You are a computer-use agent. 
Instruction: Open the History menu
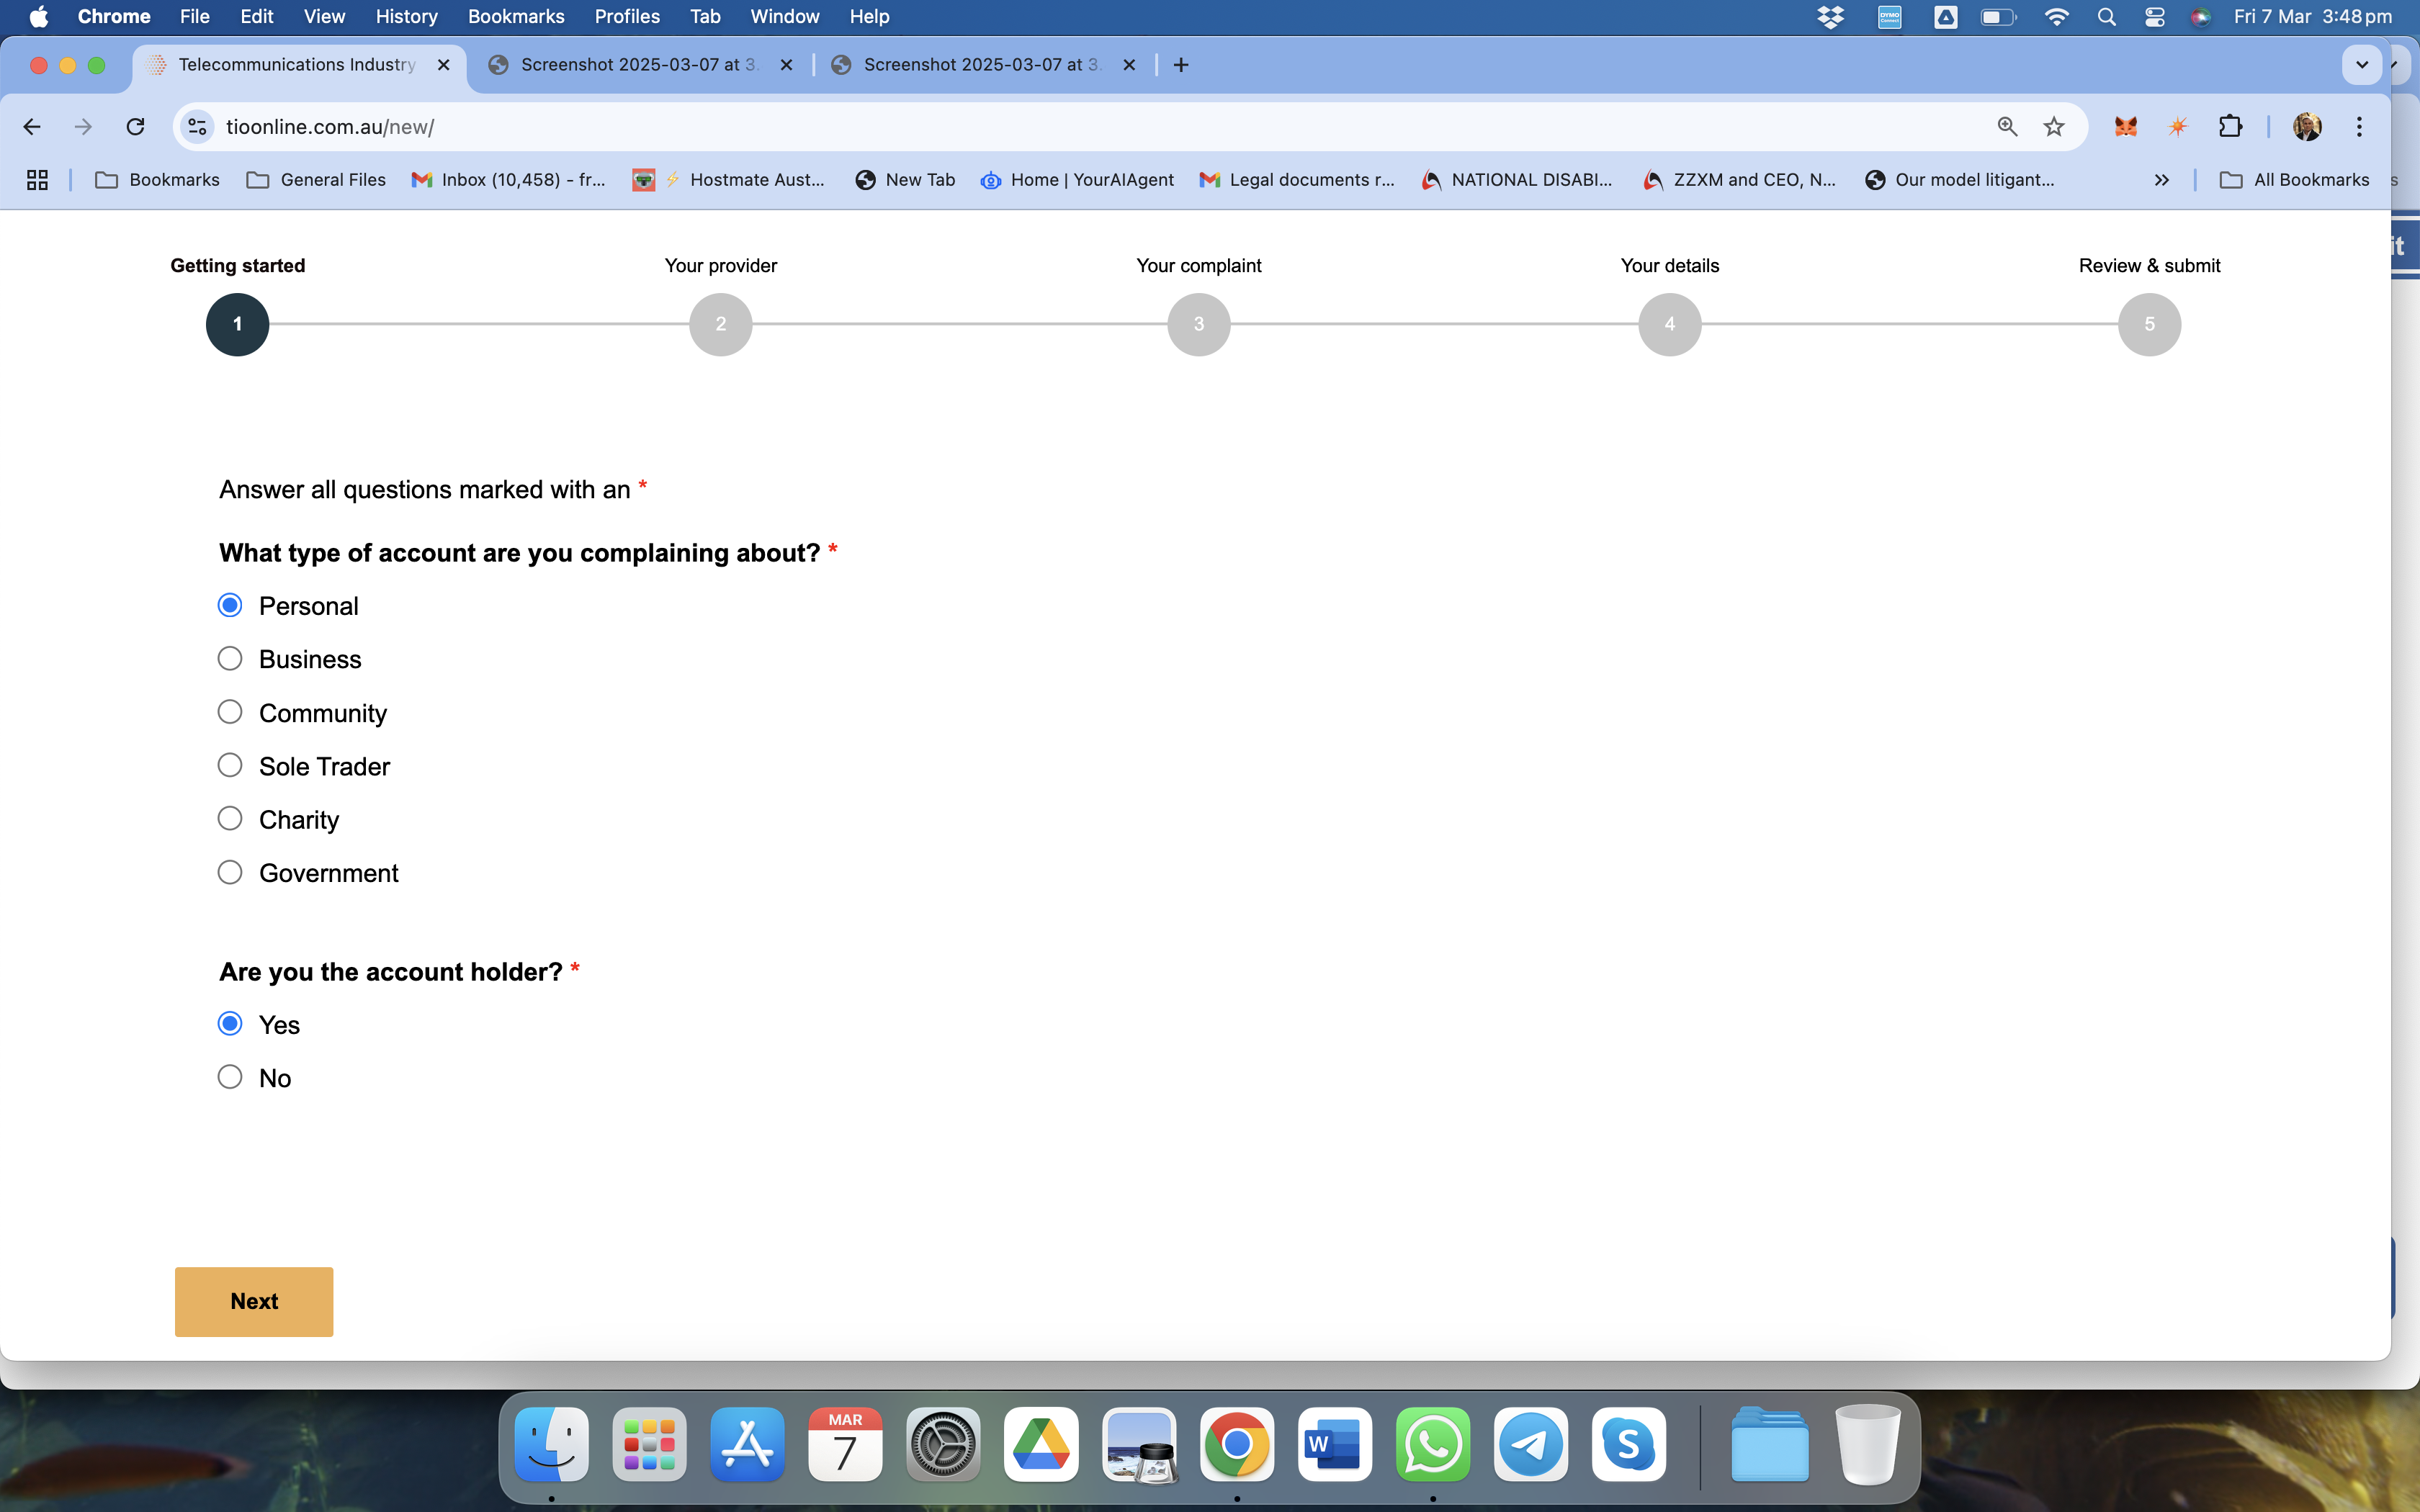[x=406, y=16]
